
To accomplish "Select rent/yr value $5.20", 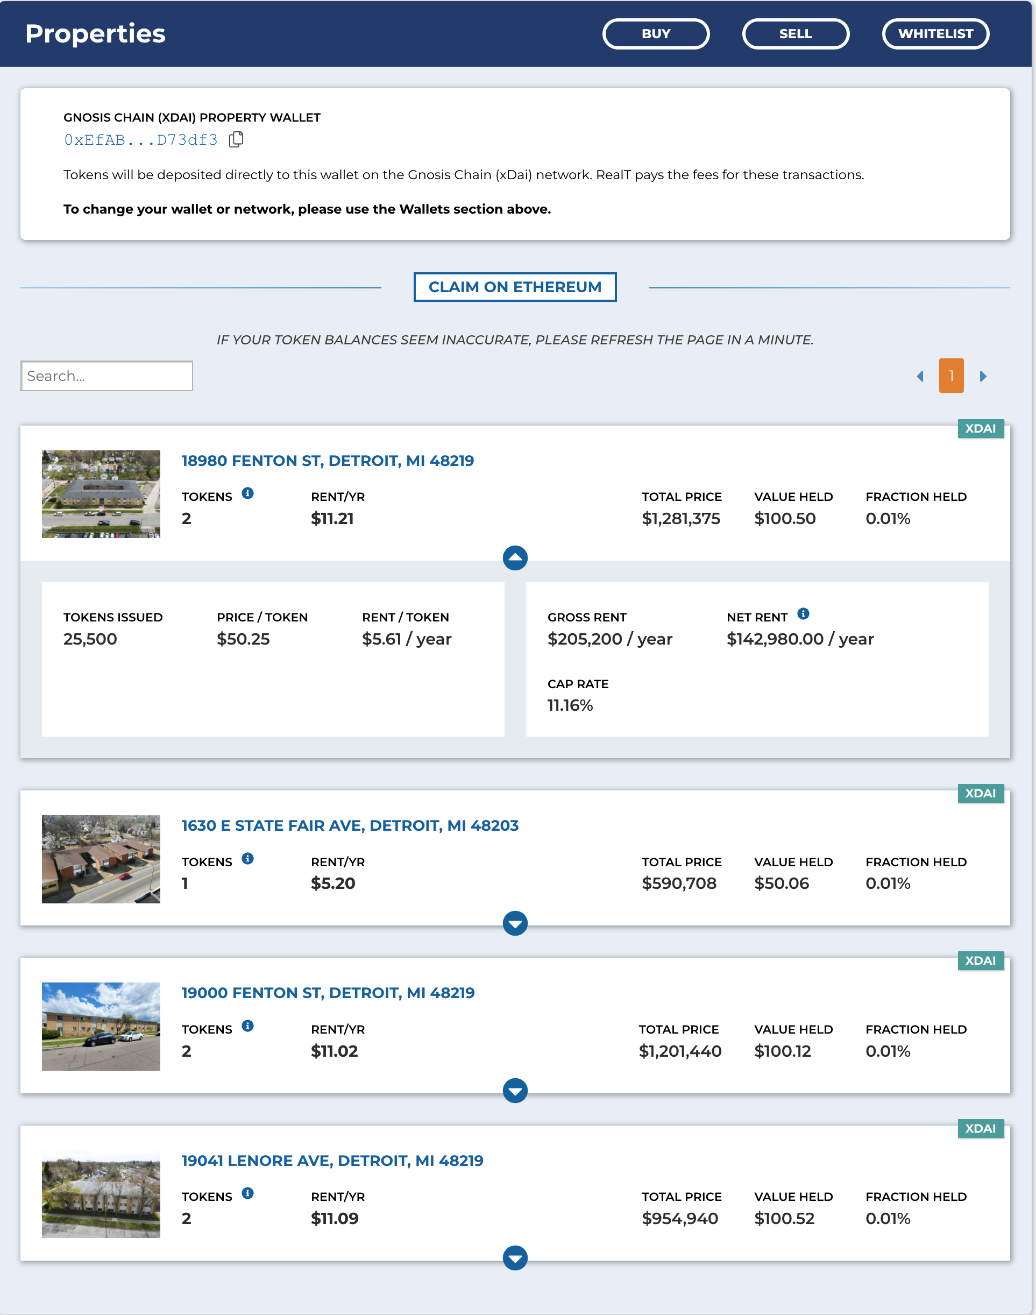I will (x=333, y=883).
